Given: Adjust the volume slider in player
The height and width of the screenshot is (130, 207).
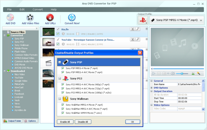Looking at the screenshot, I should pyautogui.click(x=182, y=73).
